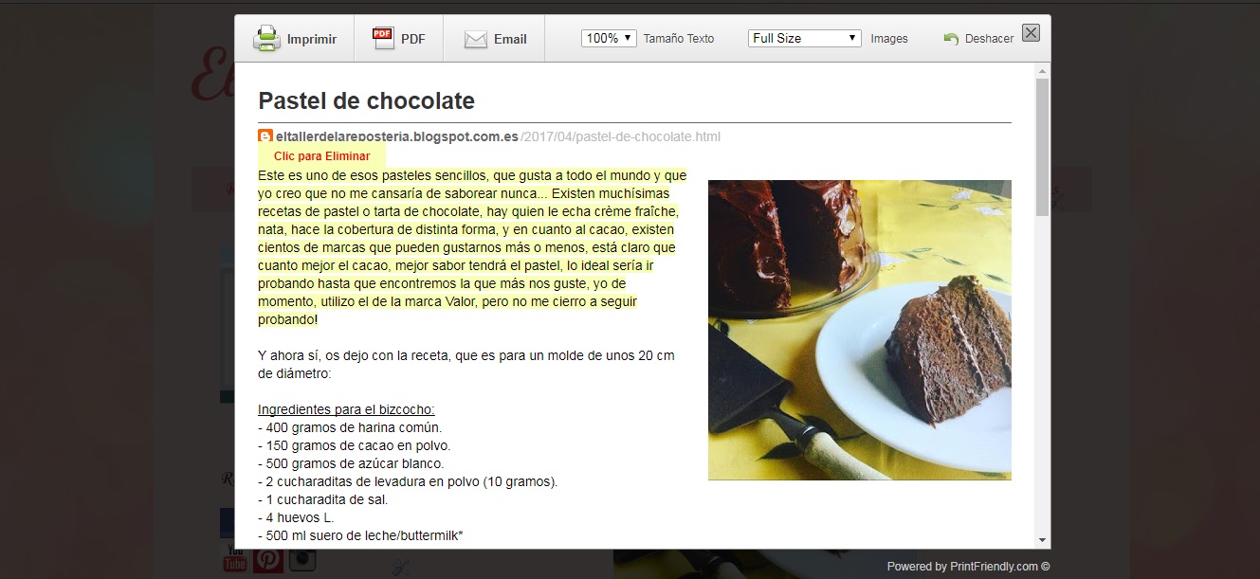The width and height of the screenshot is (1260, 579).
Task: Click the highlighted paragraph marked Clic para Eliminar
Action: coord(471,246)
